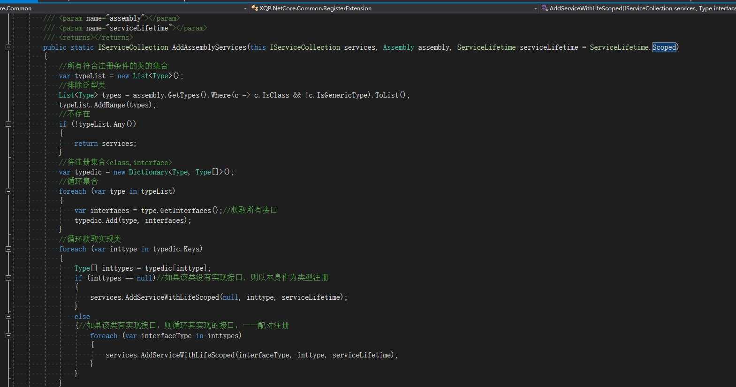
Task: Click the AddAssemblyServices method name
Action: click(209, 47)
